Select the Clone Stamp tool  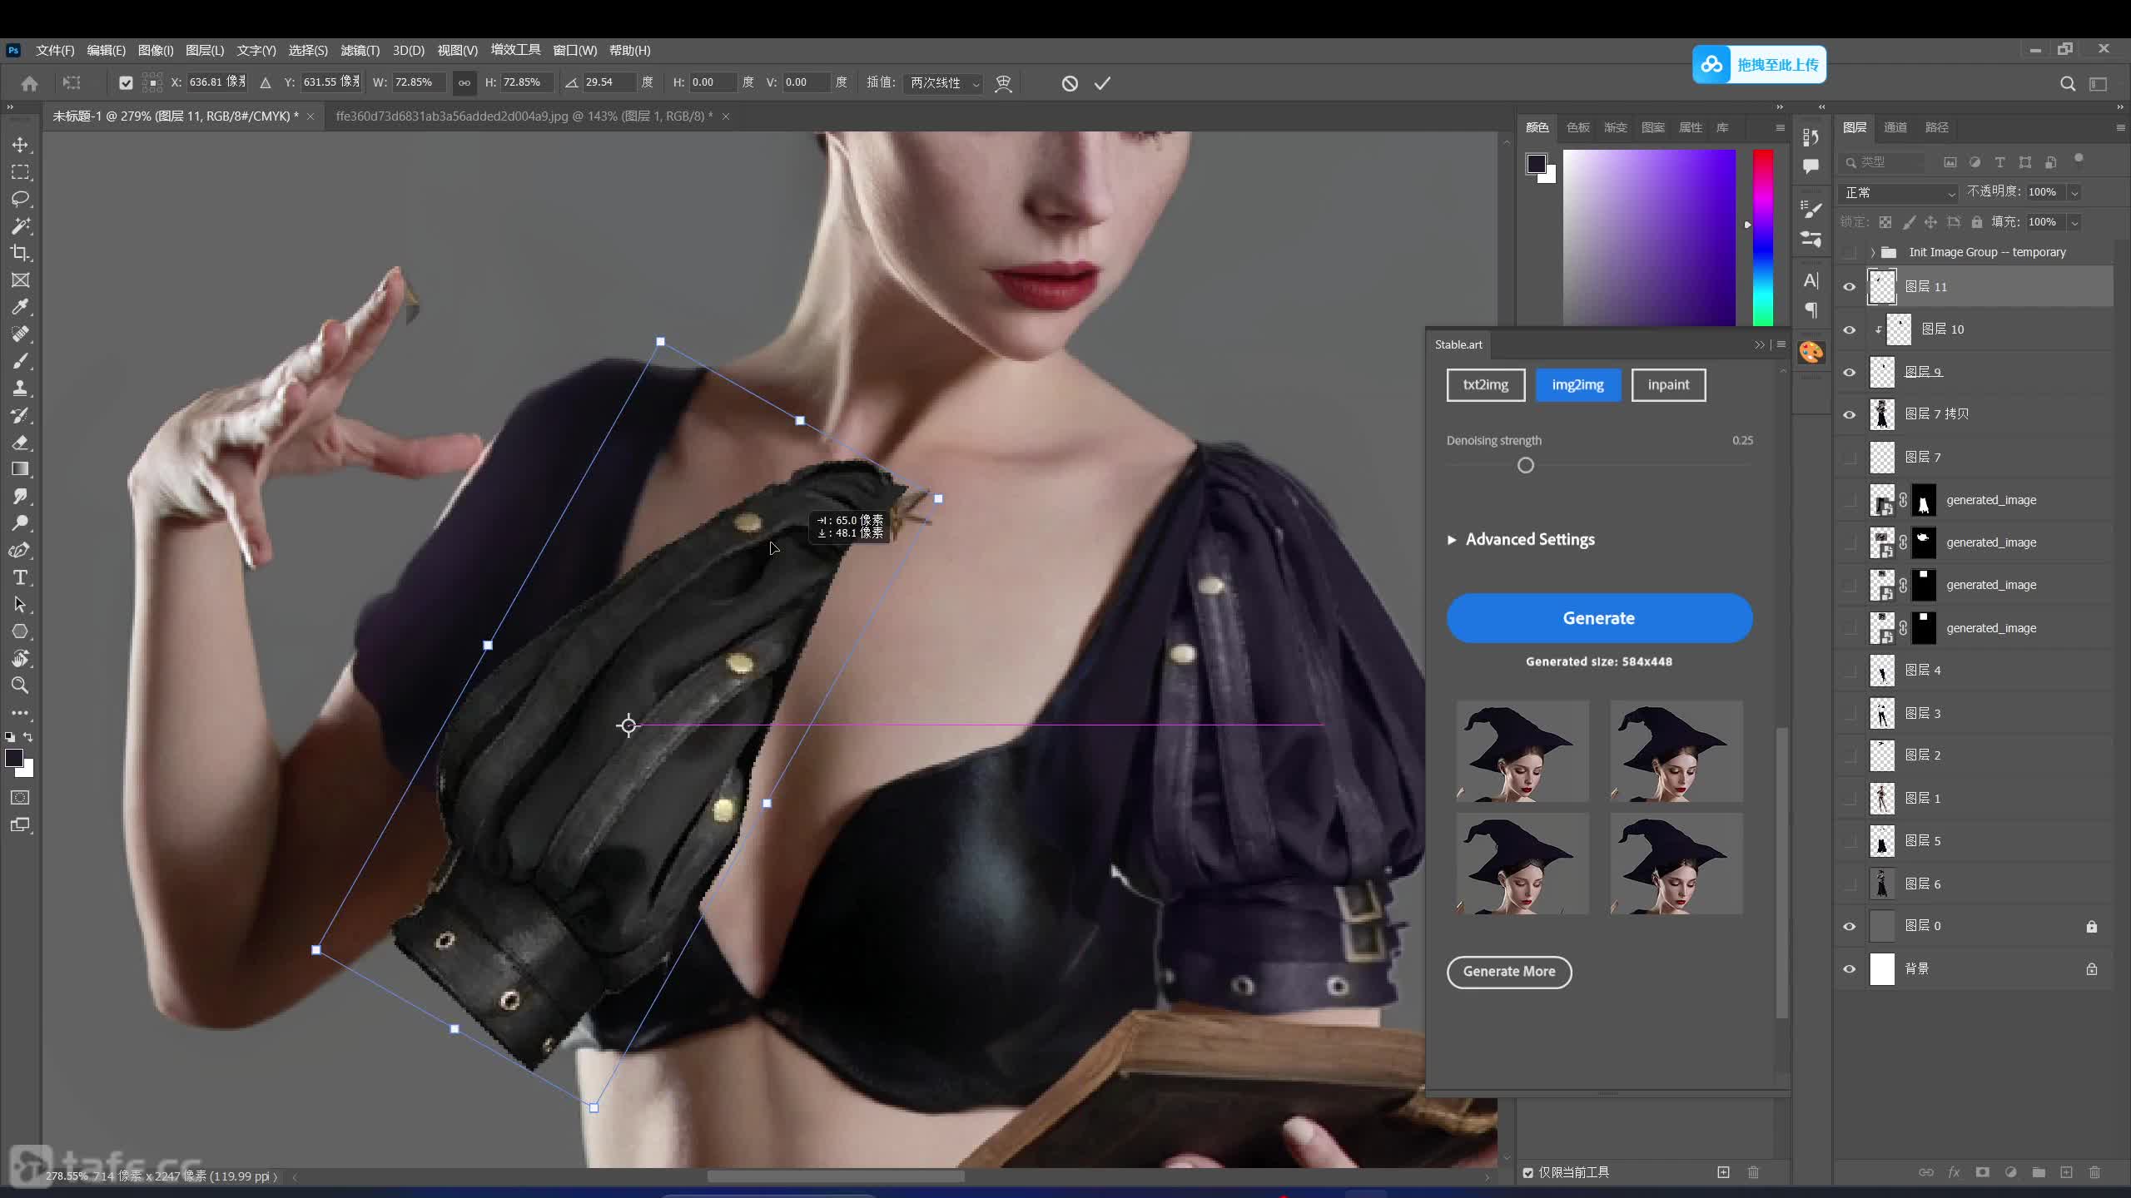point(20,389)
